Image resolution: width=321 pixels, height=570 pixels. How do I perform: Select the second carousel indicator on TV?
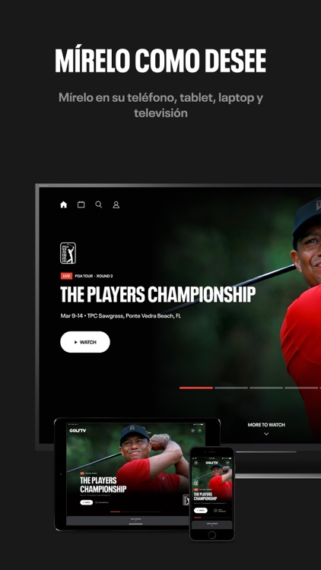tap(231, 388)
